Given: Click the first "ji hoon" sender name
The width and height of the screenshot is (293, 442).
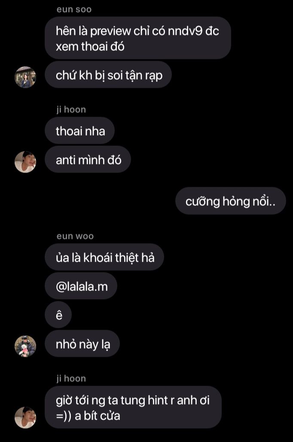Looking at the screenshot, I should tap(71, 109).
